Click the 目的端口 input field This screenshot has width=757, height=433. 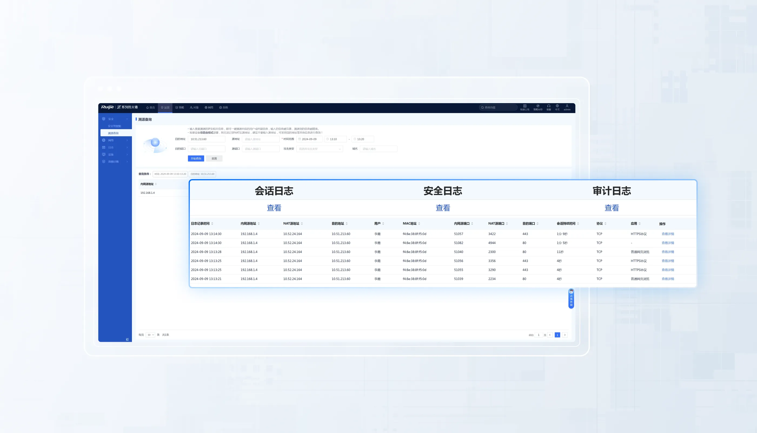pyautogui.click(x=207, y=149)
